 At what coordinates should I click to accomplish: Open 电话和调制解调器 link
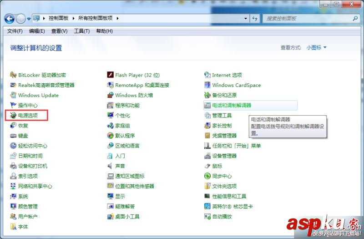point(232,106)
